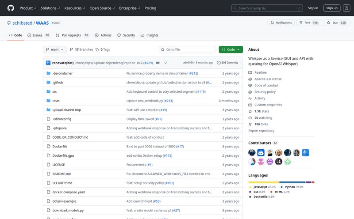354x219 pixels.
Task: Click the JavaScript segment of language bar
Action: click(263, 182)
